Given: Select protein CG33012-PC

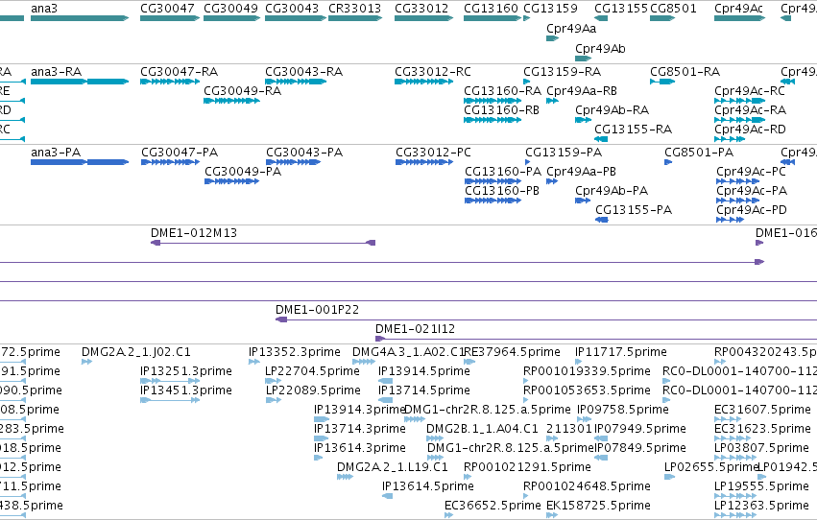Looking at the screenshot, I should coord(424,162).
